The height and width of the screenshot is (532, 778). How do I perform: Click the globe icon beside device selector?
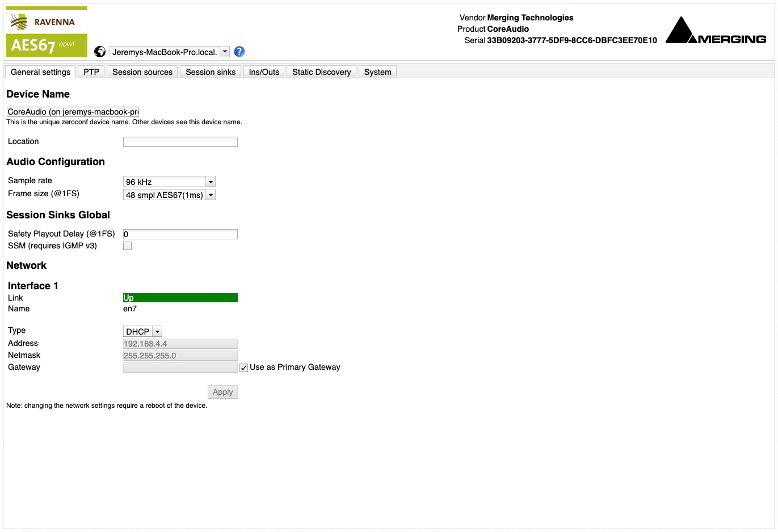(100, 52)
